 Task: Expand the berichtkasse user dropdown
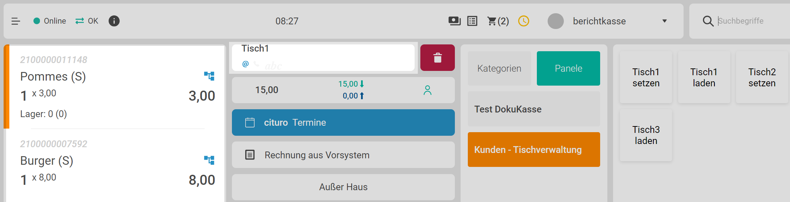click(665, 21)
